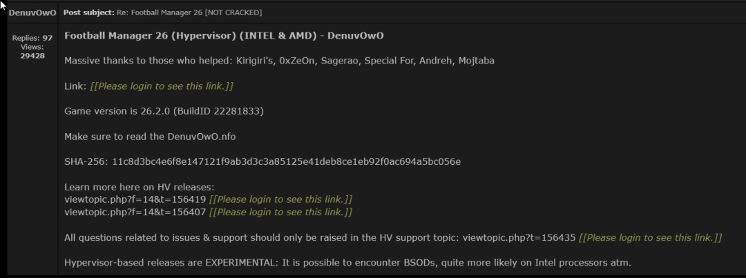The image size is (746, 278).
Task: Click the BuildID 22281833 text
Action: pyautogui.click(x=218, y=112)
